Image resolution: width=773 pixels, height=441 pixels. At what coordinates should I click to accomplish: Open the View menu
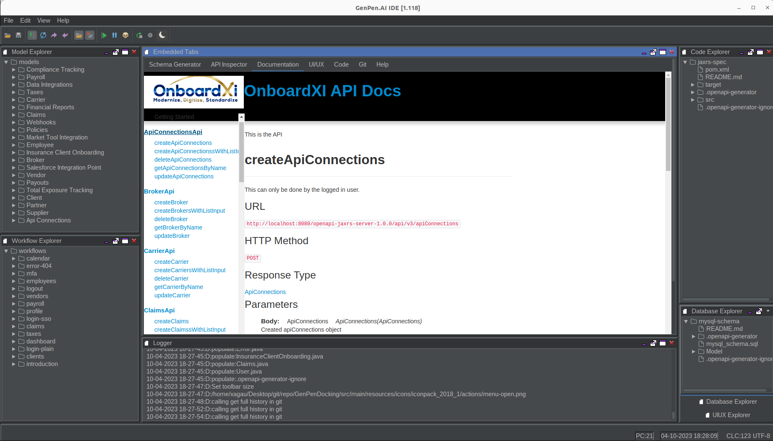click(44, 21)
